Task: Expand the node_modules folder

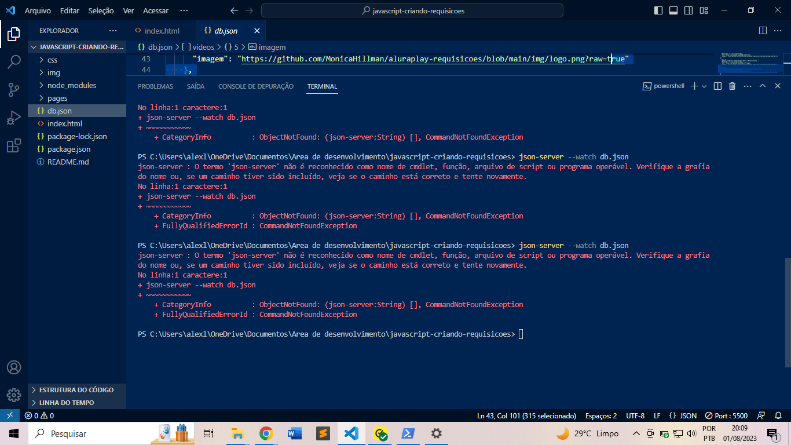Action: pos(77,85)
